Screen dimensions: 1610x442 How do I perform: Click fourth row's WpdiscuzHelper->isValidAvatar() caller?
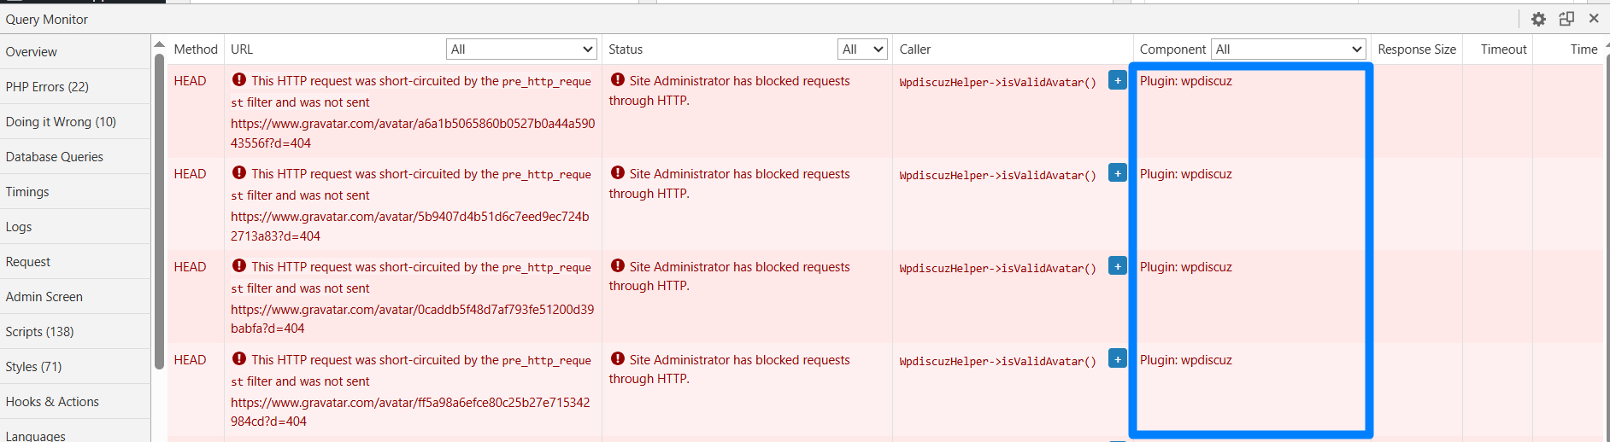pos(997,362)
